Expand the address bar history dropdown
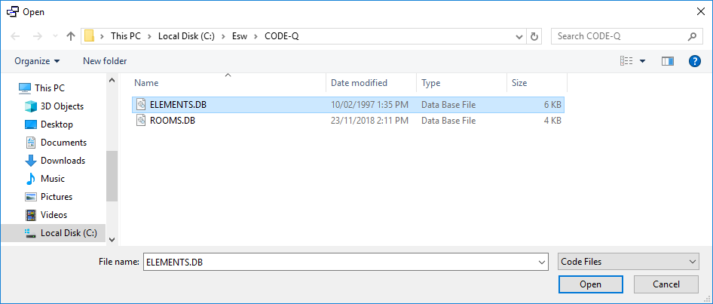The height and width of the screenshot is (304, 713). [x=520, y=36]
